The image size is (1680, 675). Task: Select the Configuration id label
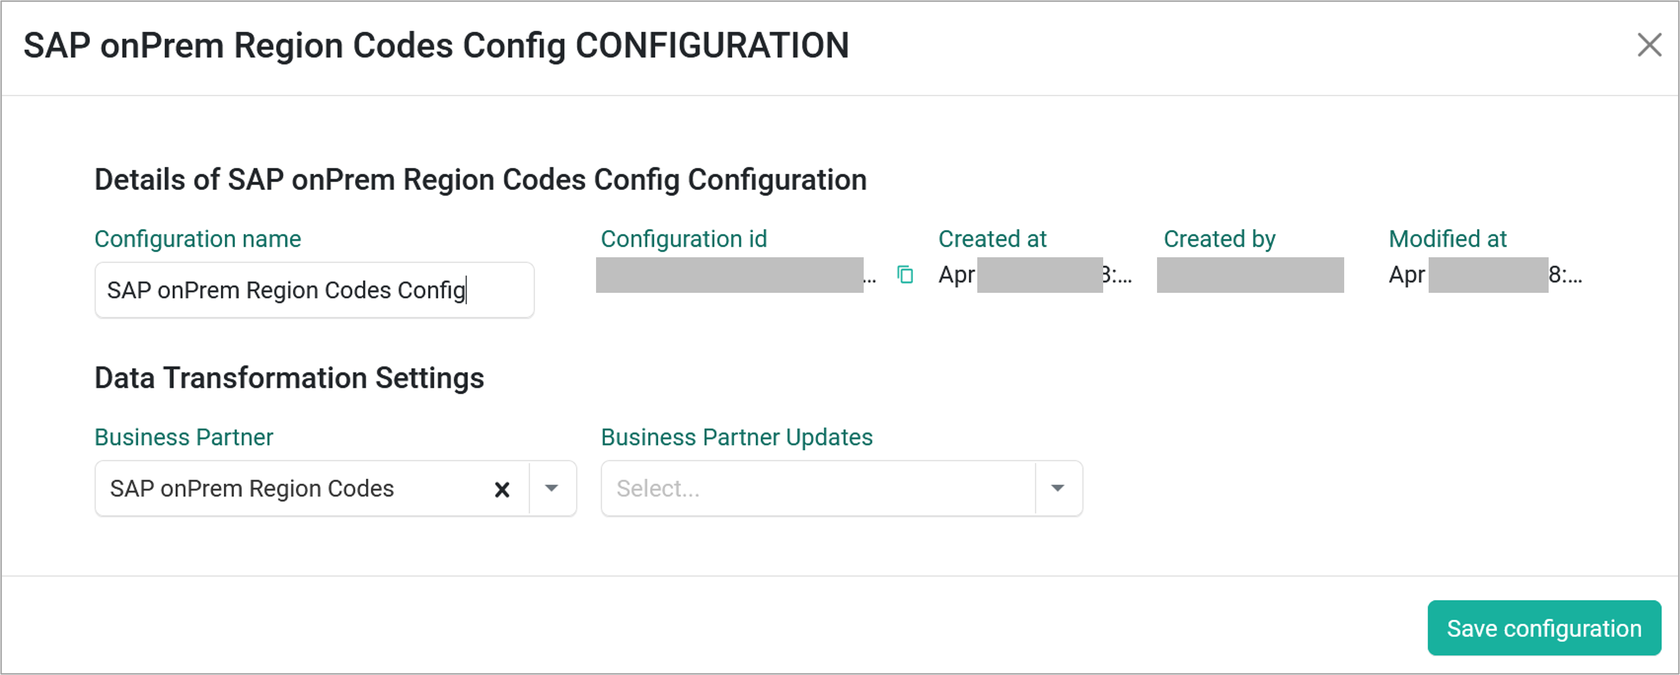click(x=683, y=238)
